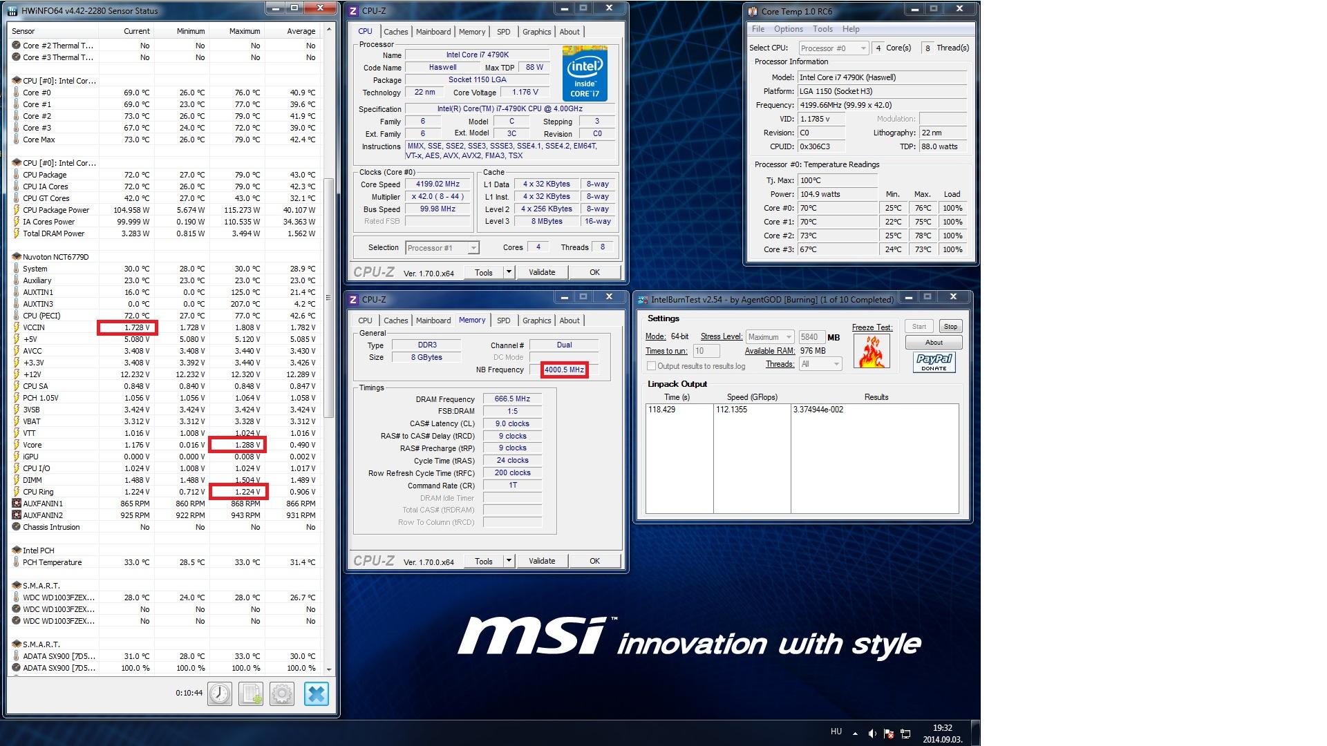The width and height of the screenshot is (1327, 746).
Task: Click Start in IntelBurnTest
Action: [x=919, y=327]
